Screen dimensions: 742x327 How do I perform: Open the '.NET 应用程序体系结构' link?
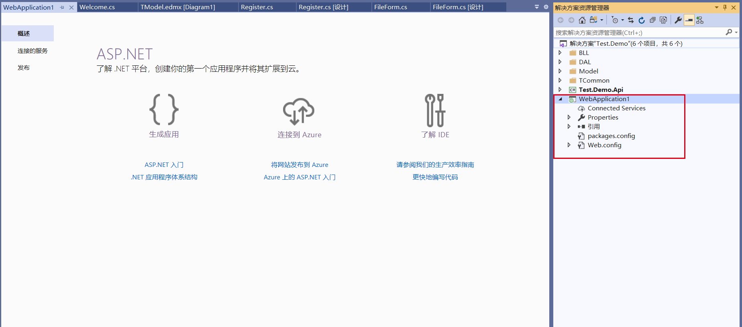pyautogui.click(x=164, y=177)
